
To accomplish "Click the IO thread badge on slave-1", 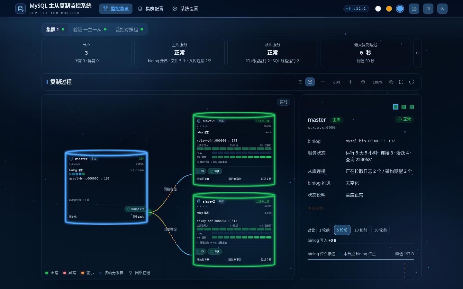I will (x=200, y=171).
